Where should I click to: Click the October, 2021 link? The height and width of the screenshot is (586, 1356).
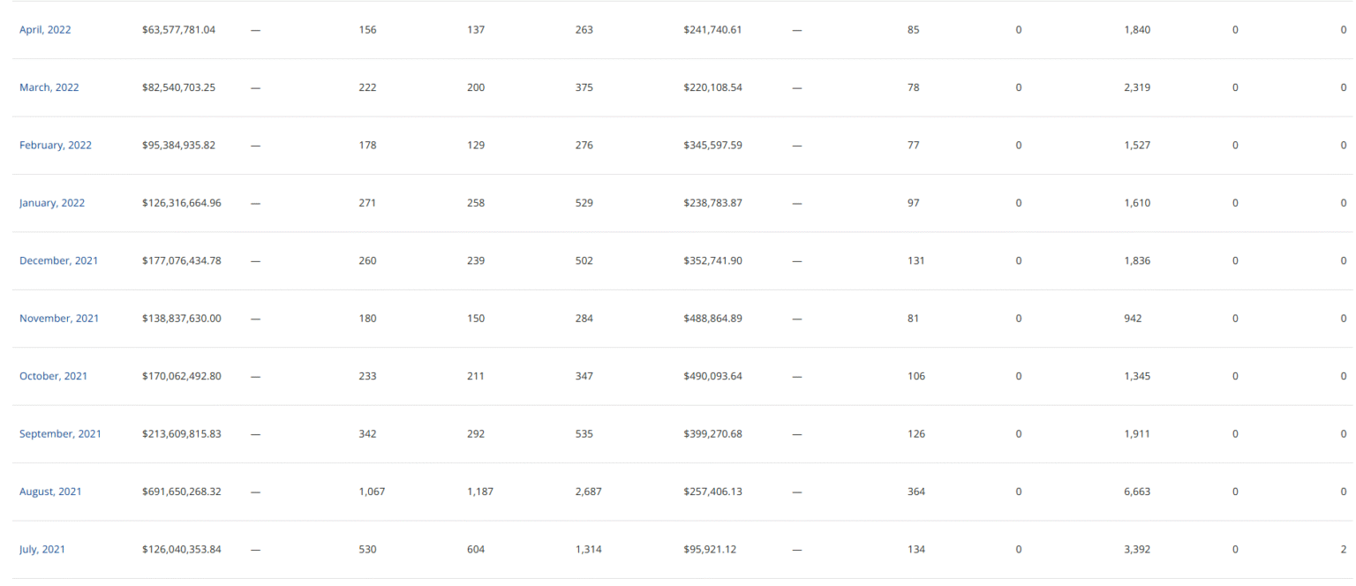coord(53,376)
